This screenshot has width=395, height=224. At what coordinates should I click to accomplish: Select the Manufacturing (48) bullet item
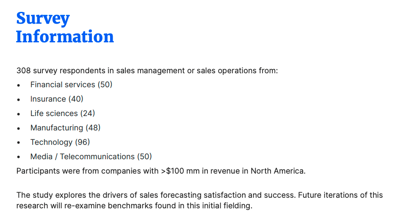[65, 128]
